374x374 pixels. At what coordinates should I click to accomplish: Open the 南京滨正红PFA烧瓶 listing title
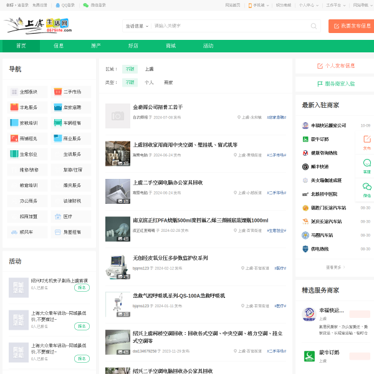200,221
